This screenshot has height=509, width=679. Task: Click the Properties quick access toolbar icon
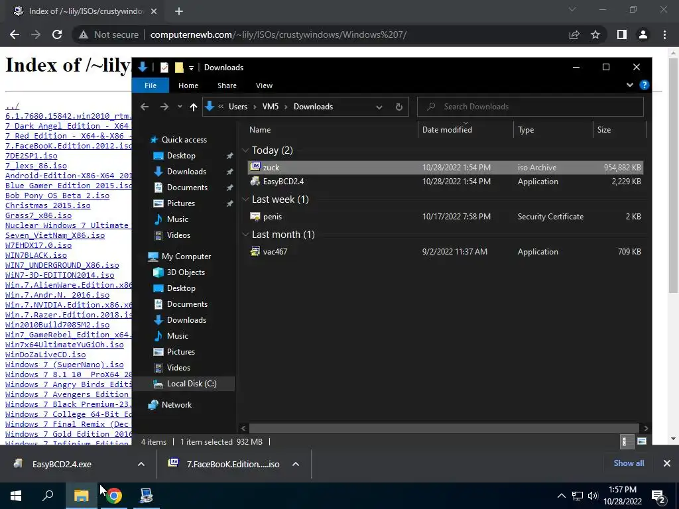(x=164, y=68)
